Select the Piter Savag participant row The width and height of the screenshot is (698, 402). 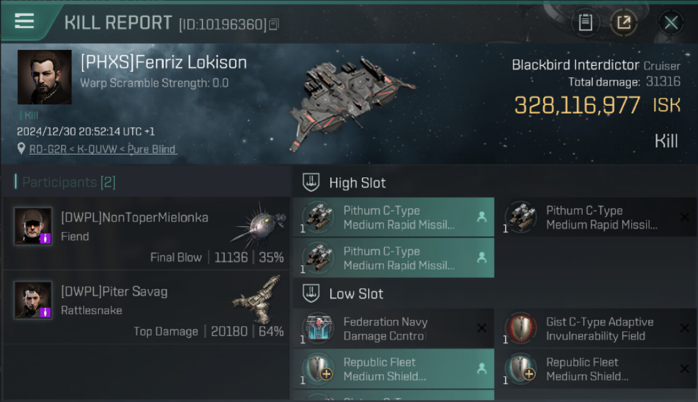146,309
